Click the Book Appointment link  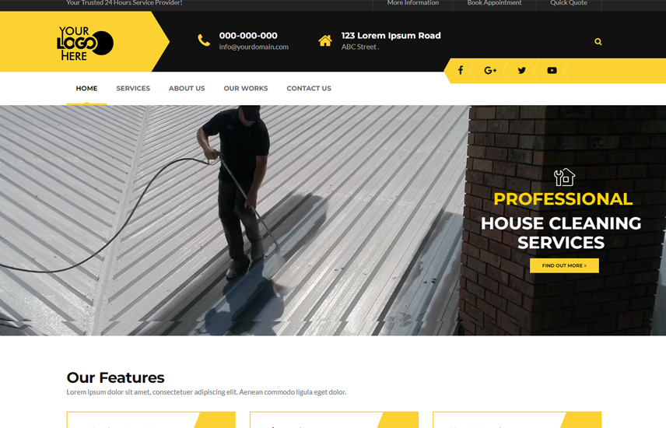tap(494, 3)
